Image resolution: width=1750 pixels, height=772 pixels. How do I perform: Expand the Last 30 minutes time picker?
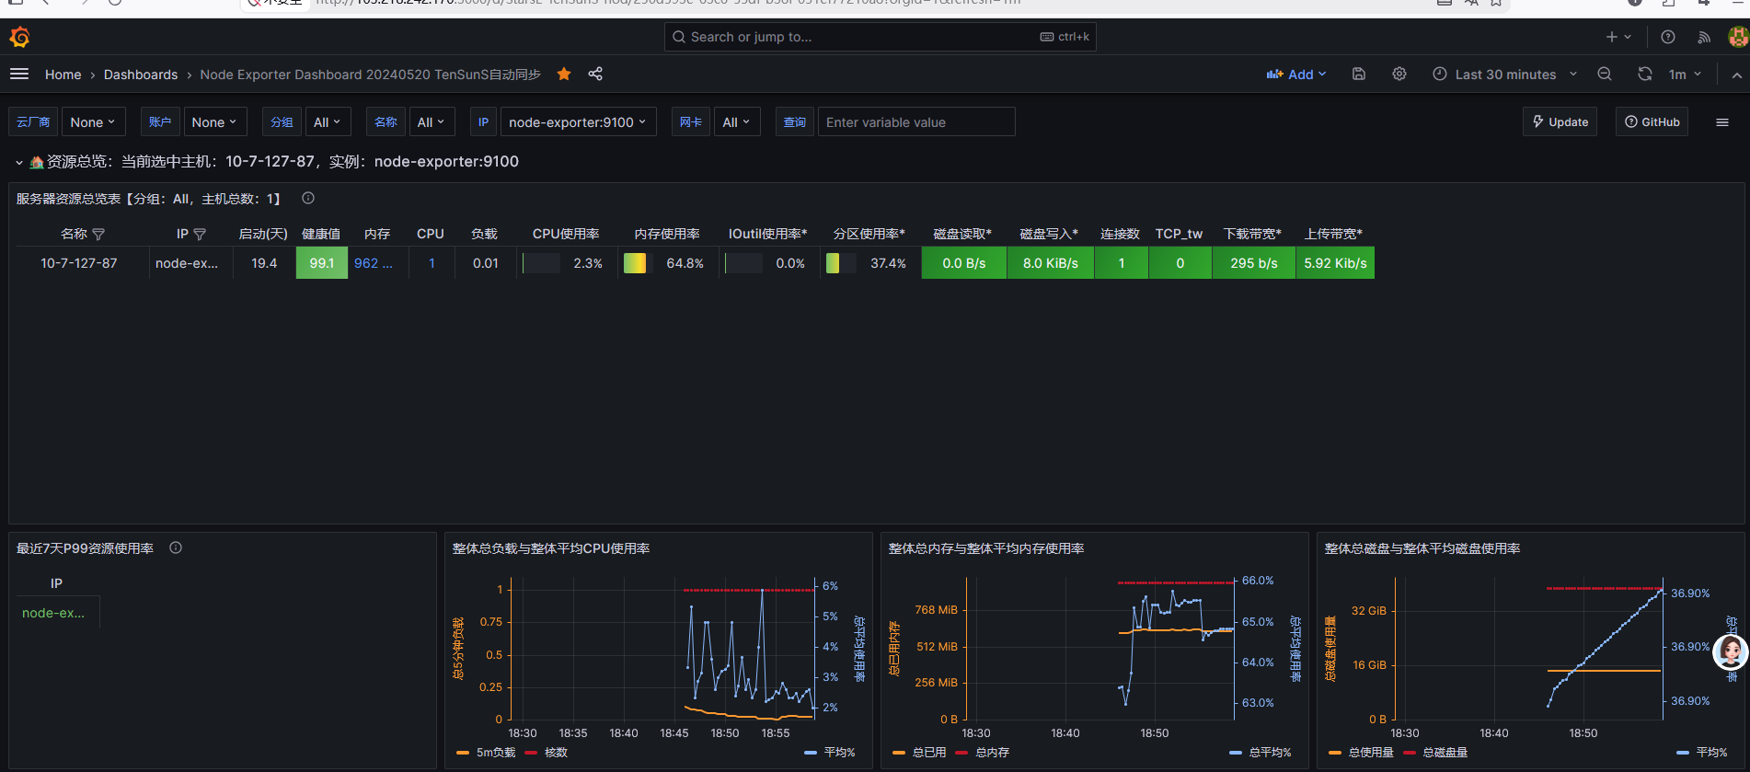pos(1504,75)
